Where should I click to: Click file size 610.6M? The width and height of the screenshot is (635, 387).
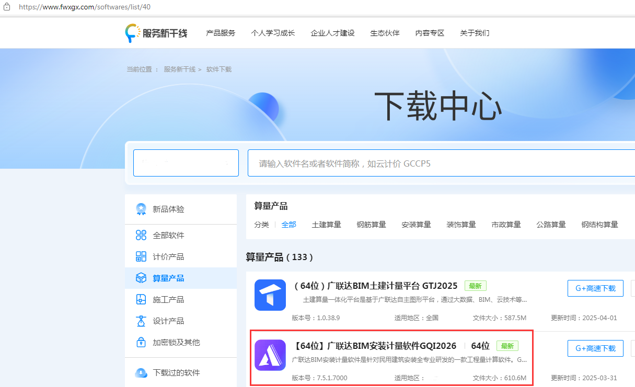514,378
